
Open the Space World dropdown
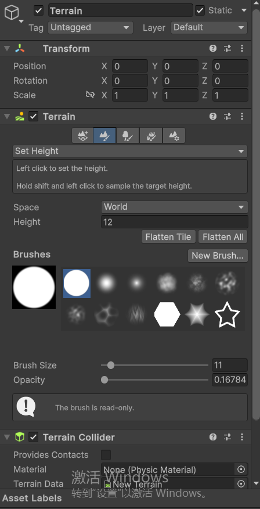pyautogui.click(x=175, y=207)
